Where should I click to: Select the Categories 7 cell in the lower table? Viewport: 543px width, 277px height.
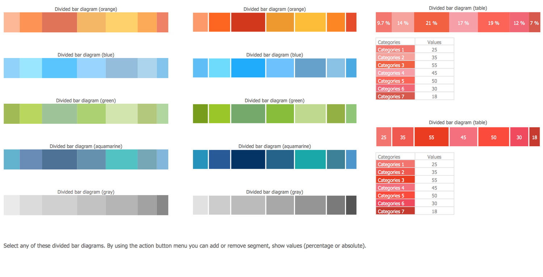pos(395,211)
